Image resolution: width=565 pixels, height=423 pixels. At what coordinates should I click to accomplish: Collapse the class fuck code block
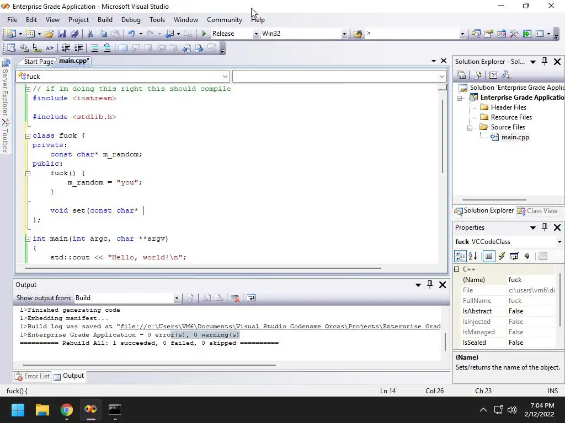pyautogui.click(x=28, y=136)
